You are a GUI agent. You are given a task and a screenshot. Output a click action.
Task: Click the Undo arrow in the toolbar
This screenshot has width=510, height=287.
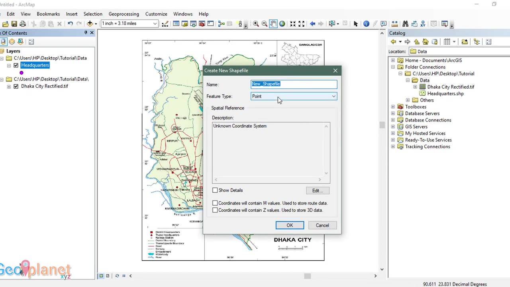pyautogui.click(x=70, y=24)
